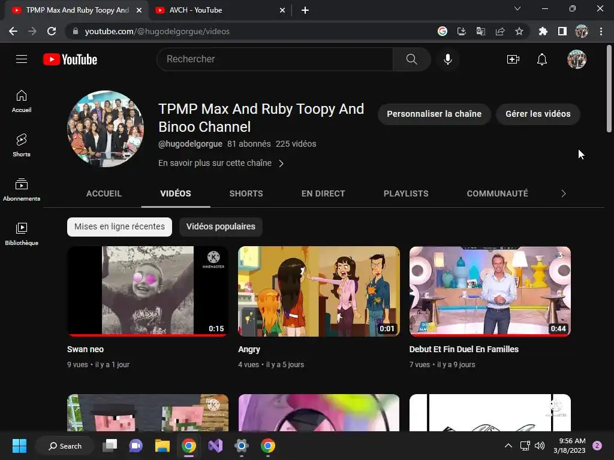Image resolution: width=614 pixels, height=460 pixels.
Task: Open the Angry cartoon video thumbnail
Action: (x=319, y=291)
